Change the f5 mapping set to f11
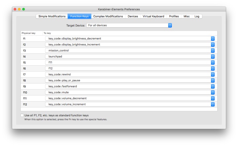238x146 pixels. click(x=130, y=63)
